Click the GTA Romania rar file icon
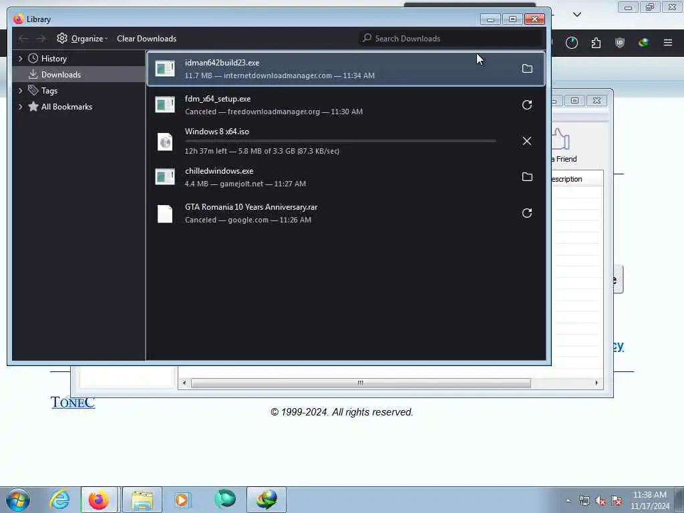Screen dimensions: 684x513 [x=165, y=214]
